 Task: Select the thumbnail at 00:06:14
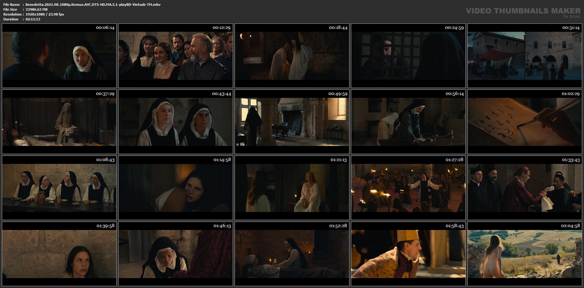pos(59,56)
